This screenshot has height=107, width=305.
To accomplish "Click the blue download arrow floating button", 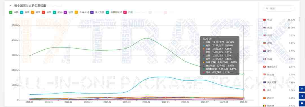I will point(302,89).
